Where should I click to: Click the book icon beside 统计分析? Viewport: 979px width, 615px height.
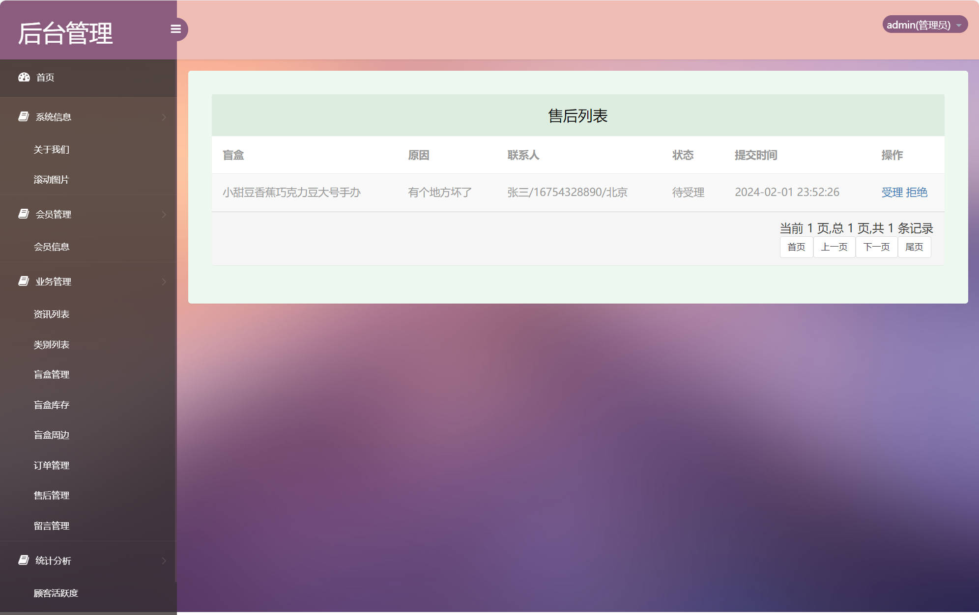(x=23, y=560)
